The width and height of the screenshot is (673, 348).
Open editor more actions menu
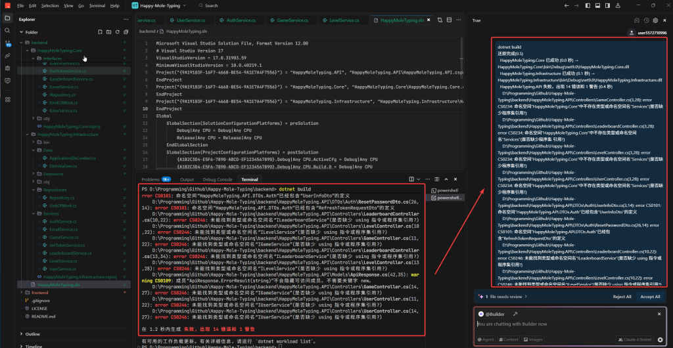[x=458, y=20]
